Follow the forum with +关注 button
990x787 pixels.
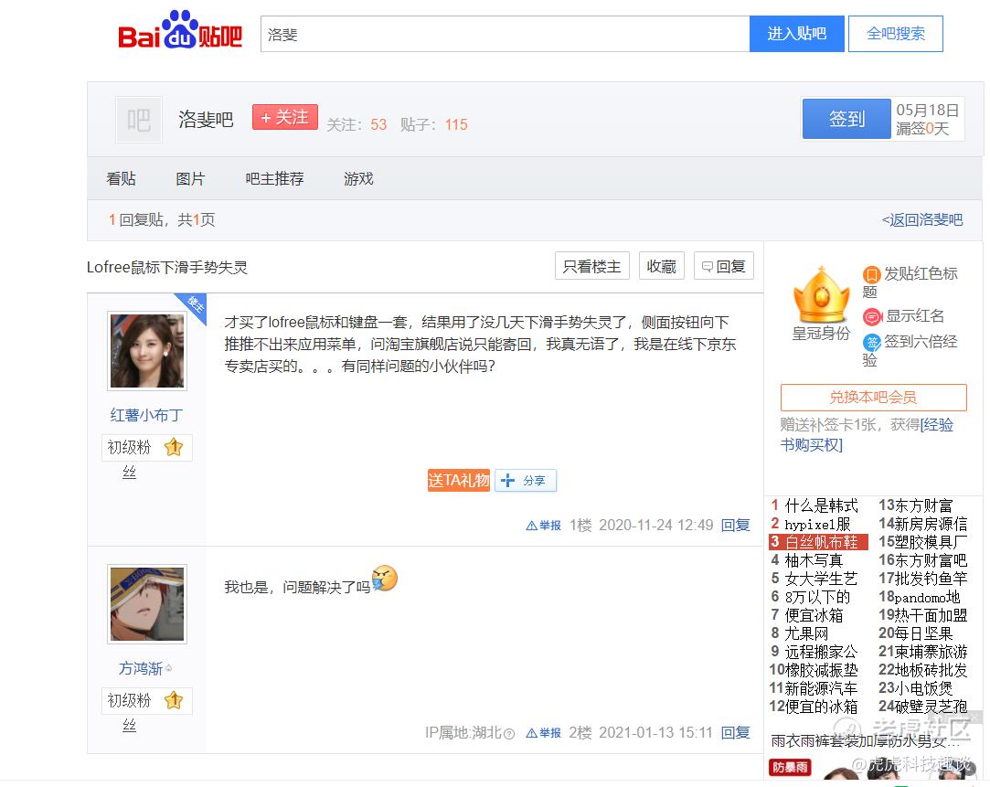pyautogui.click(x=285, y=117)
